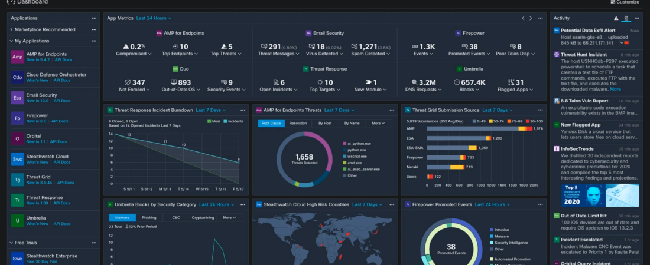Change Firepower Promoted Events time range

[492, 204]
